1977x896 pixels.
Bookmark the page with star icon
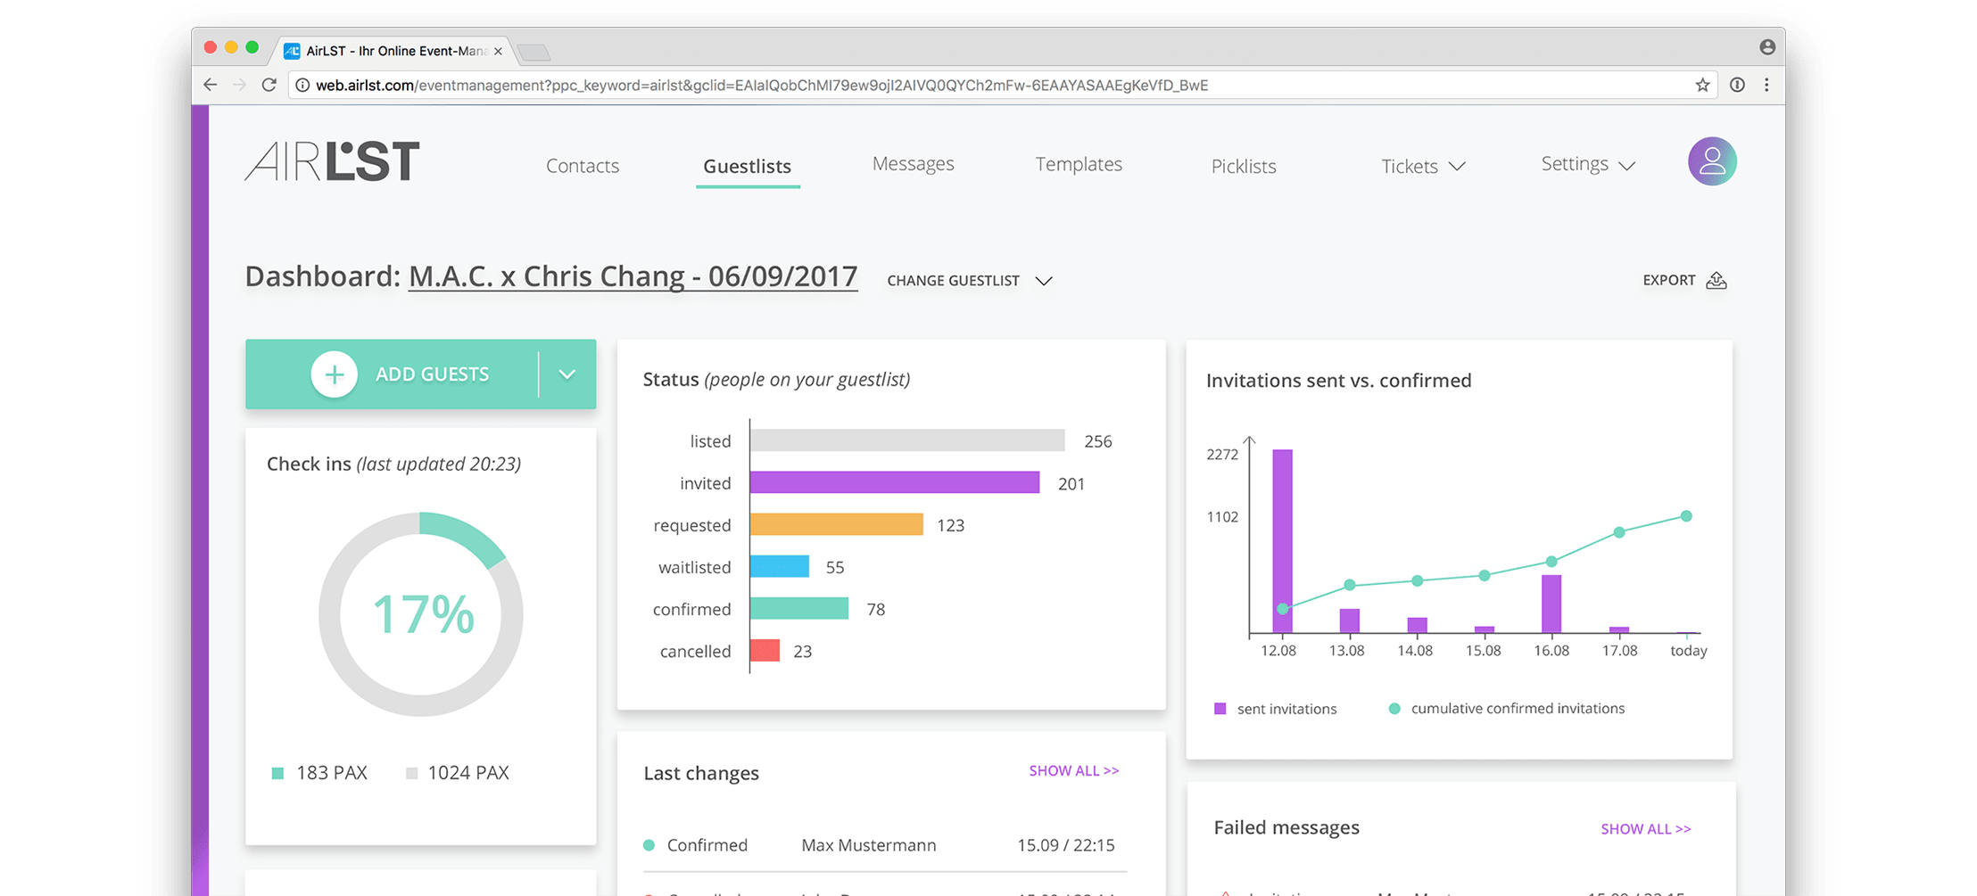[1702, 85]
